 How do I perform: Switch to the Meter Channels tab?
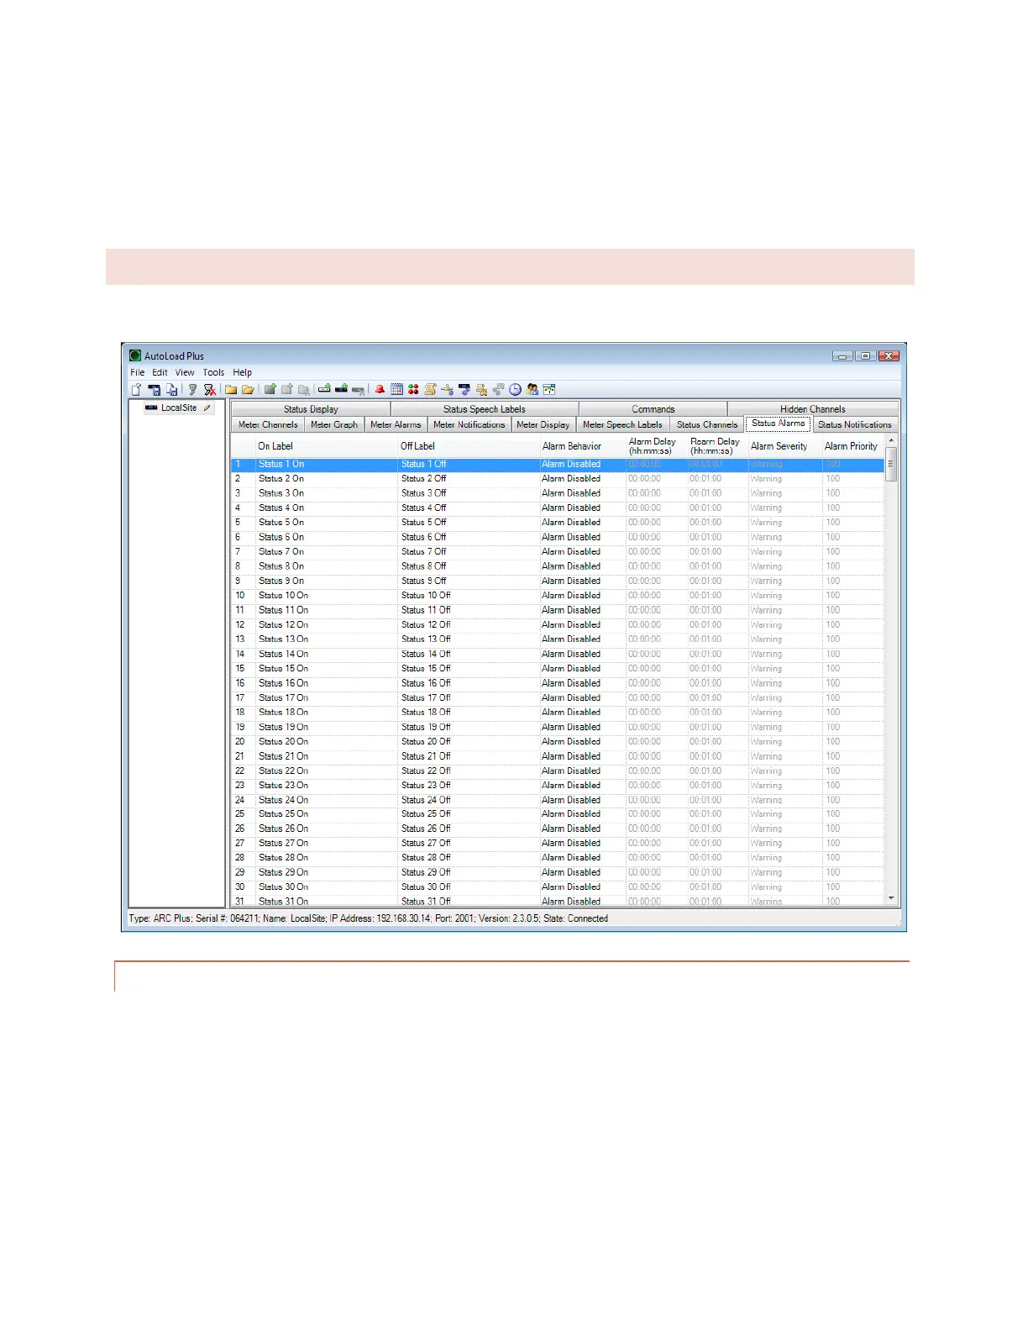(x=268, y=425)
